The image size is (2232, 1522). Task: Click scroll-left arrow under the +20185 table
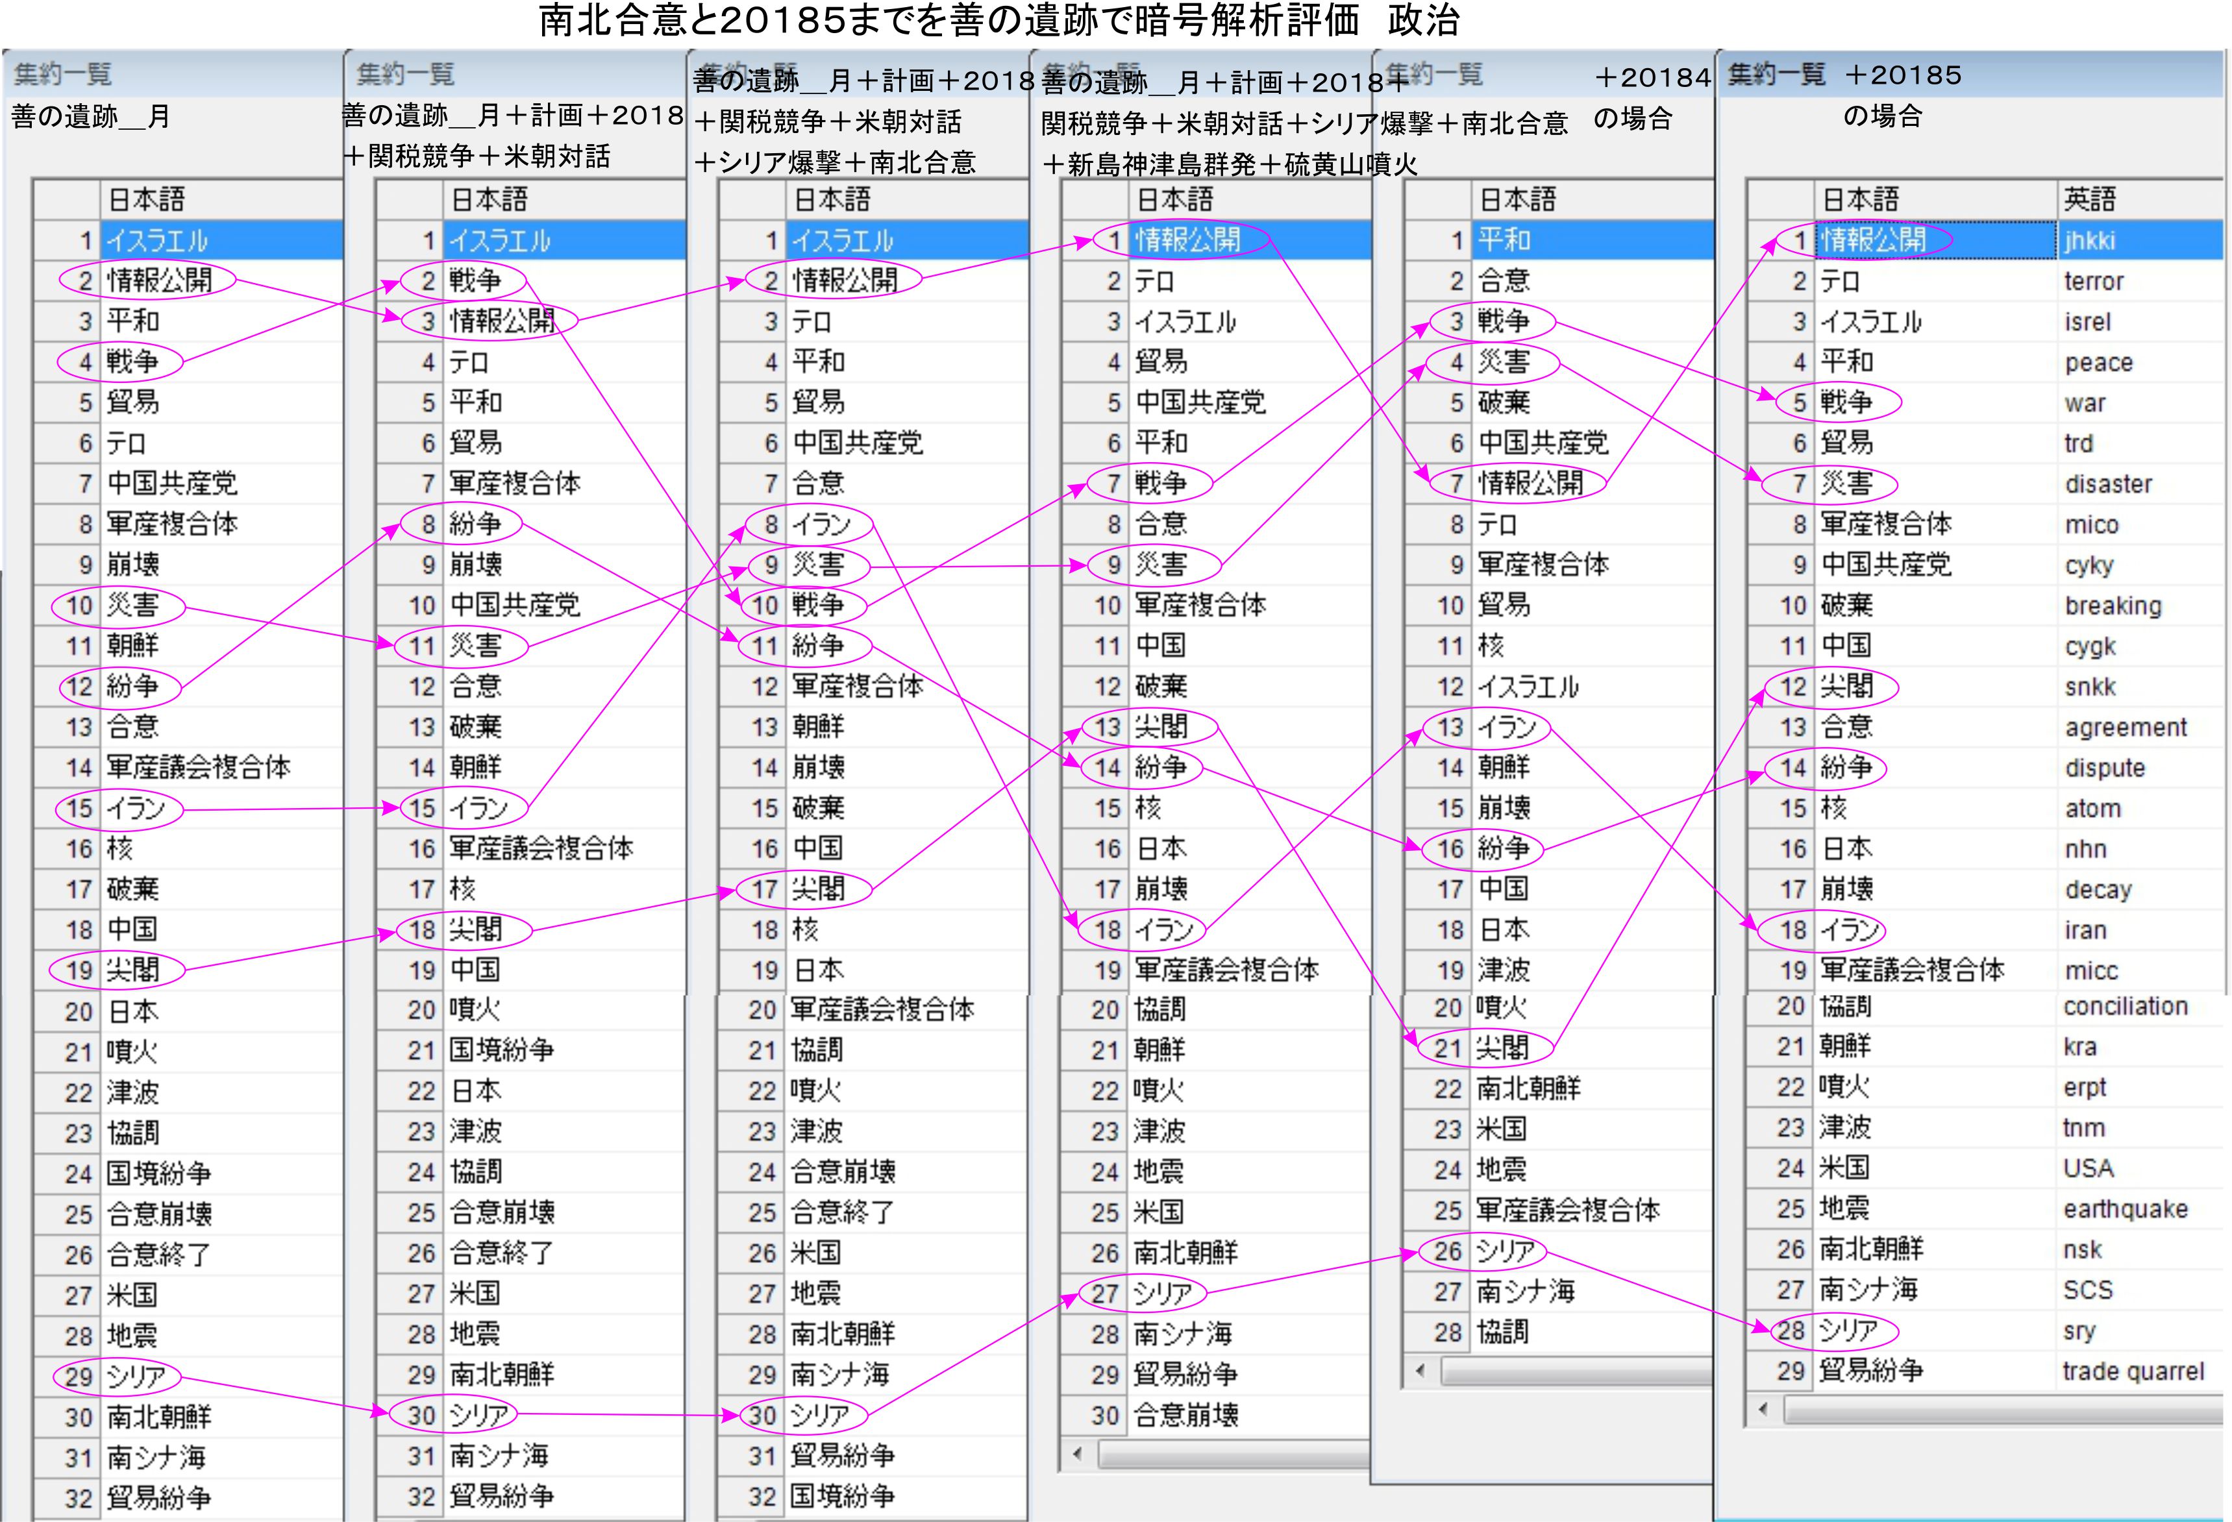(1763, 1410)
